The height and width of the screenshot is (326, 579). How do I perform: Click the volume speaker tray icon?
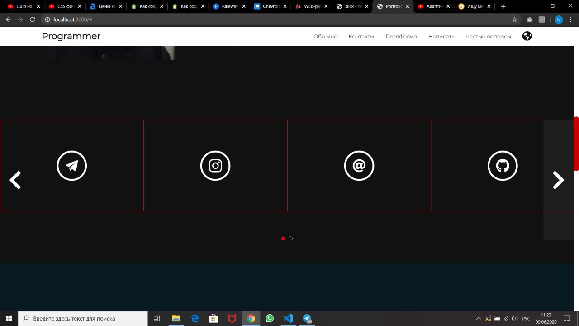tap(515, 318)
